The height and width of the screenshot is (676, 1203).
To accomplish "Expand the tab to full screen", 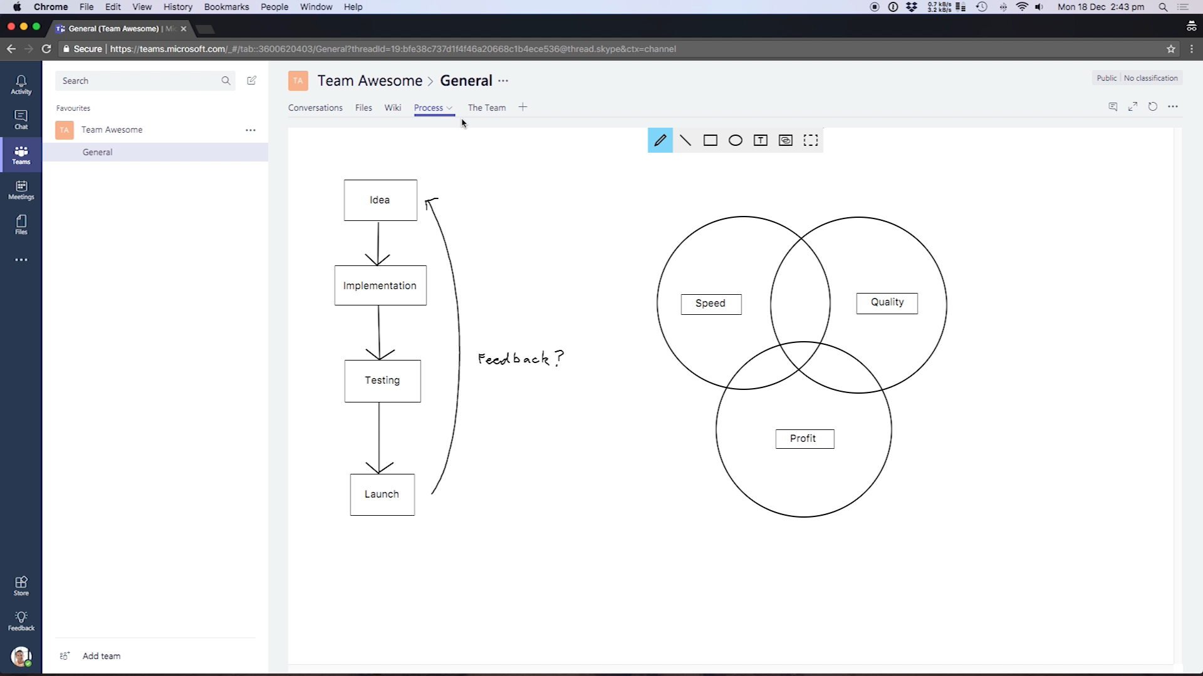I will click(x=1132, y=106).
